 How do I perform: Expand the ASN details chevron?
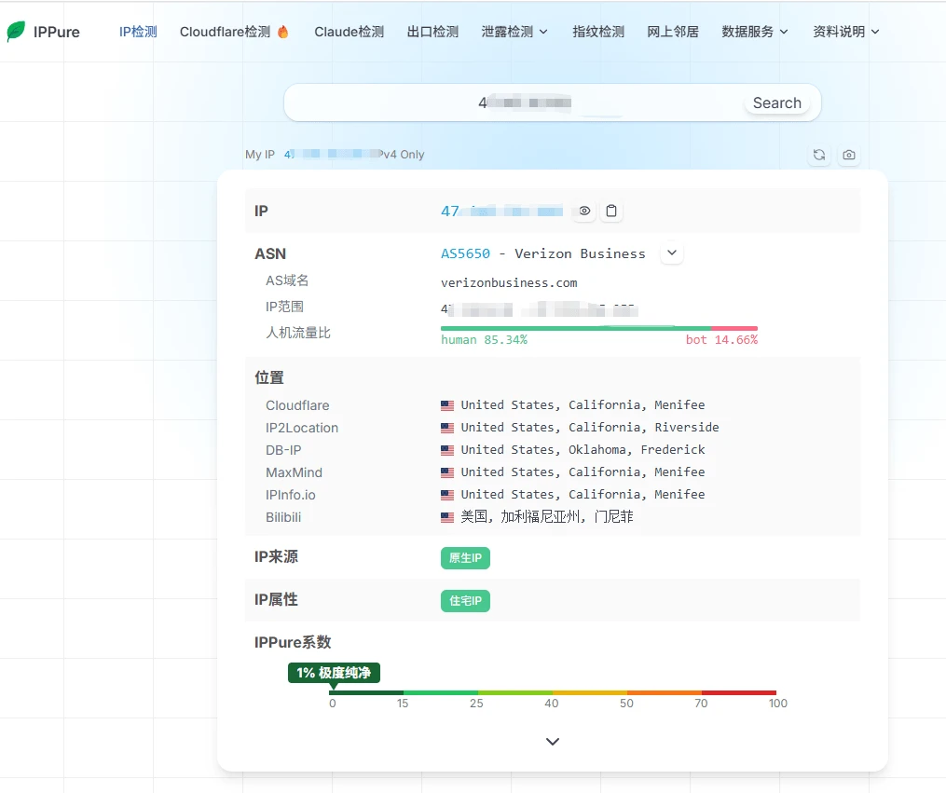[671, 253]
